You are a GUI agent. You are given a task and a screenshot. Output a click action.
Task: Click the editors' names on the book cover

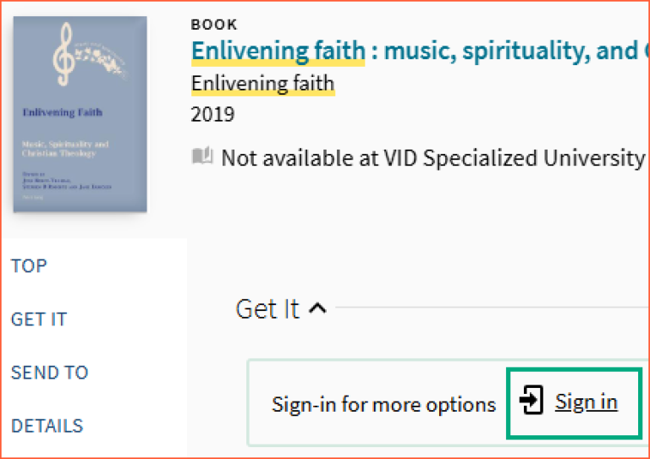(68, 182)
